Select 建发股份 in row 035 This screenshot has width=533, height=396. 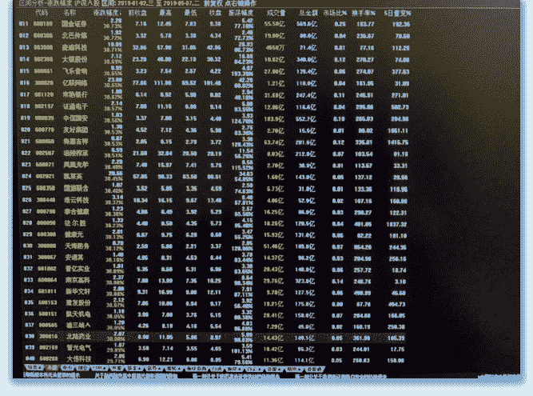click(x=78, y=302)
